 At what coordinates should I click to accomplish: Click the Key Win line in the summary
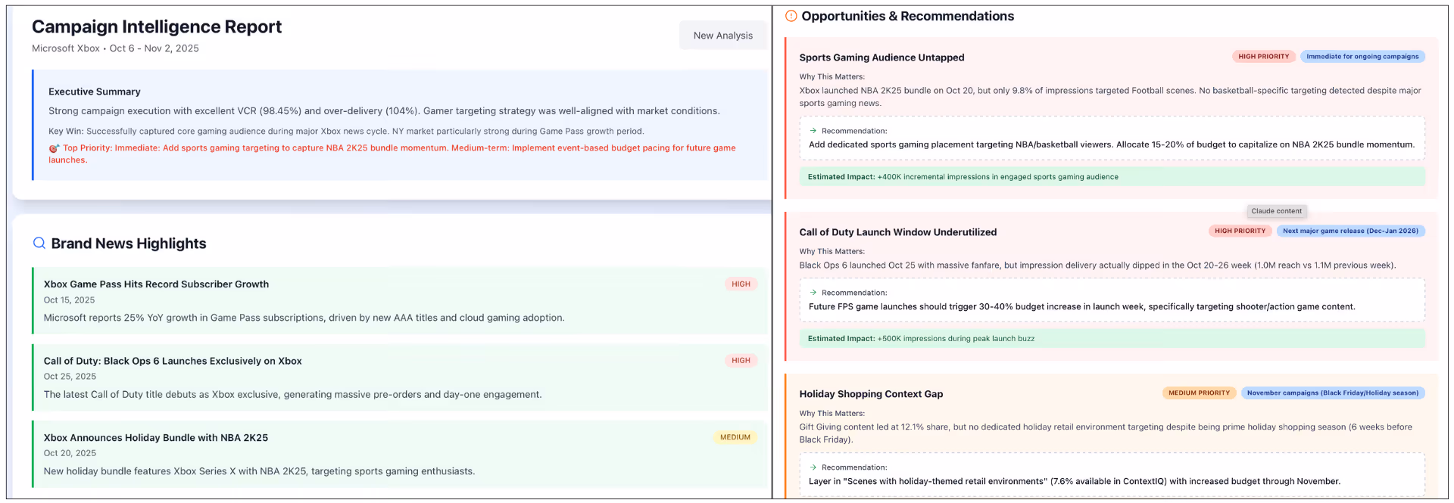tap(346, 132)
